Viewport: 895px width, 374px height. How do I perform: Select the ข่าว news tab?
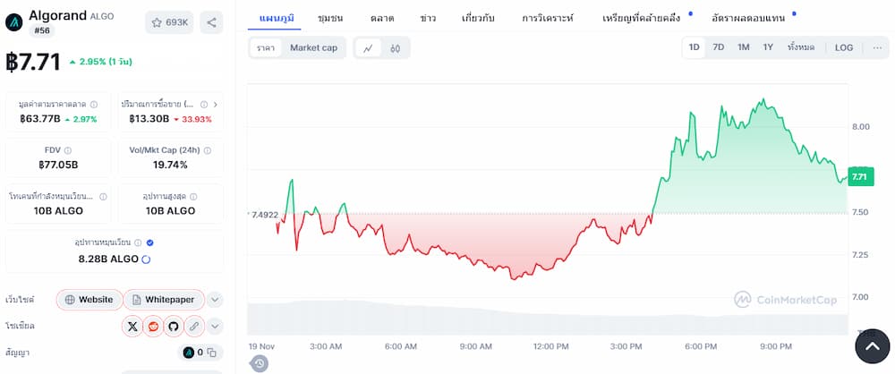point(428,18)
